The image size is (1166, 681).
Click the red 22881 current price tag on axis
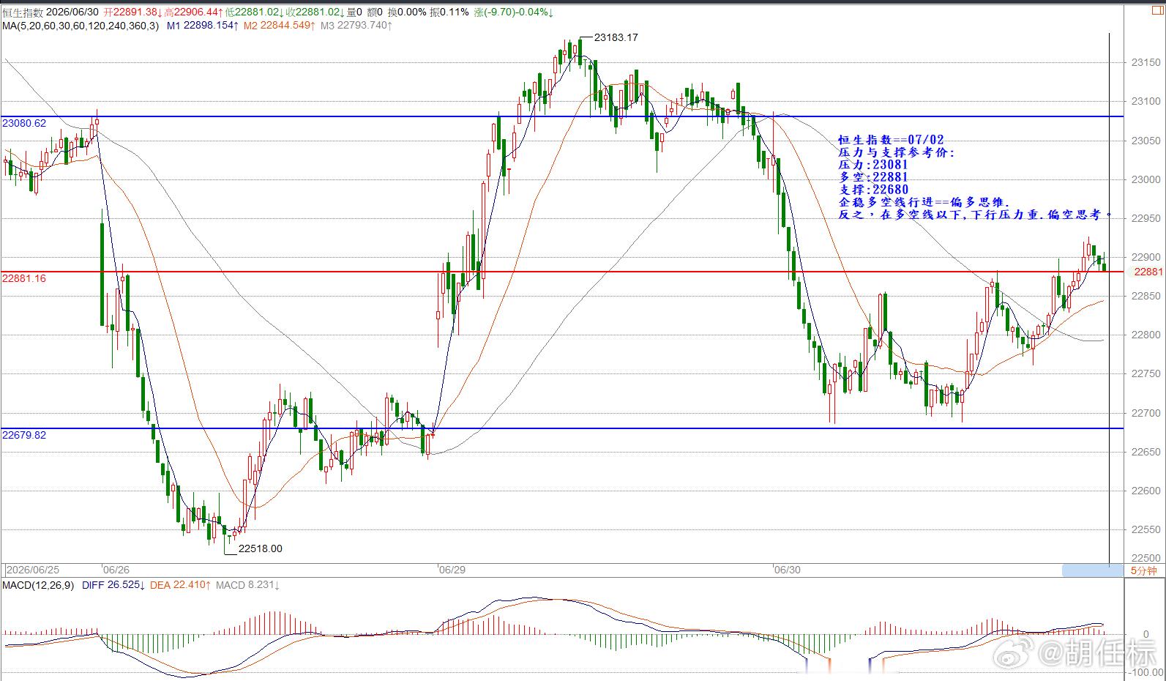coord(1147,272)
